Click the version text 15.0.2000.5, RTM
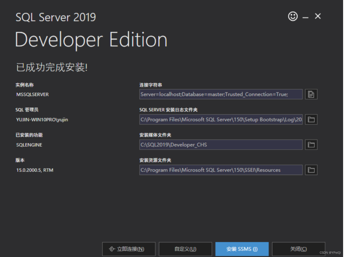 click(x=34, y=170)
